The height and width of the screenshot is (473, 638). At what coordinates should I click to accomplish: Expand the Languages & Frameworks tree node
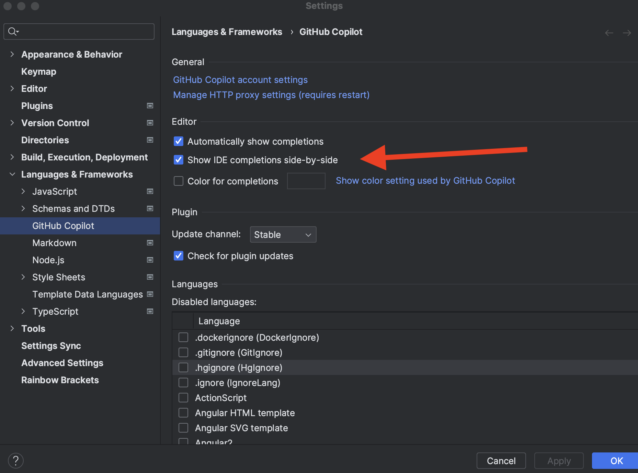[12, 174]
